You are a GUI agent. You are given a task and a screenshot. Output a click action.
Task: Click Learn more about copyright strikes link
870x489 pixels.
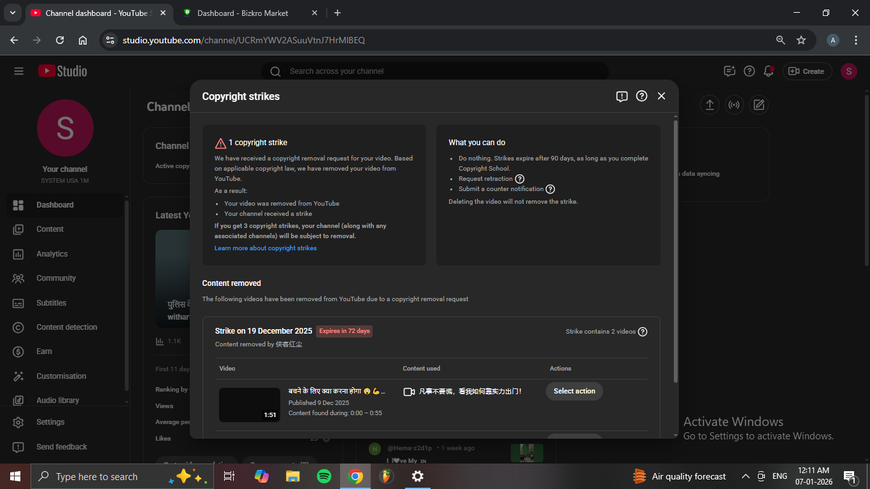(266, 248)
